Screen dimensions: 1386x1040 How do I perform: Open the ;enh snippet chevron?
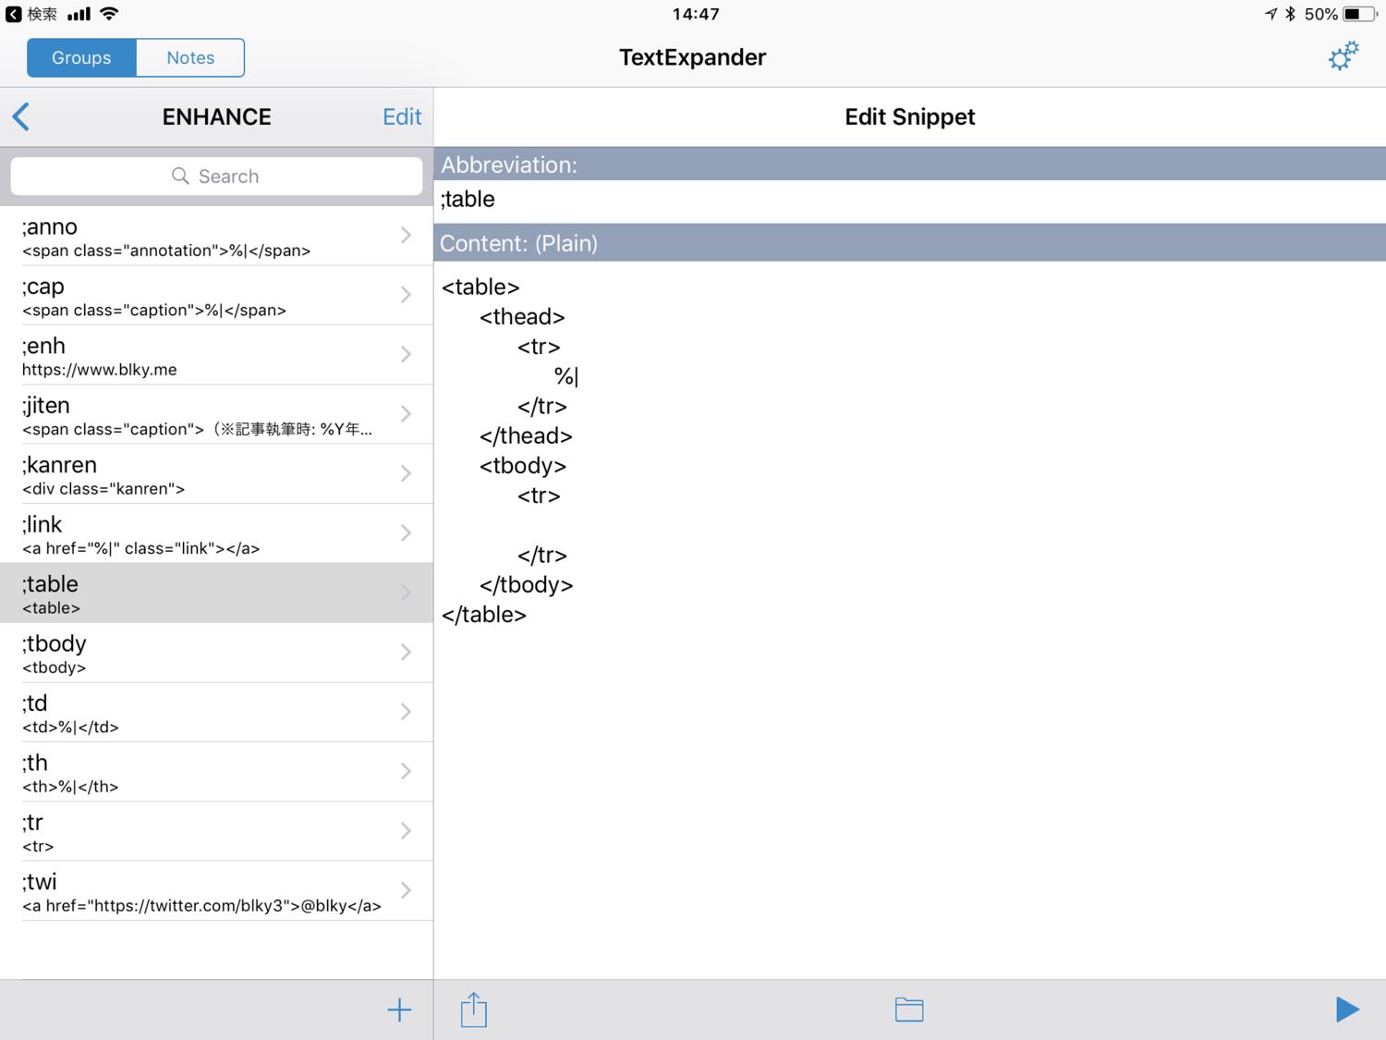406,354
